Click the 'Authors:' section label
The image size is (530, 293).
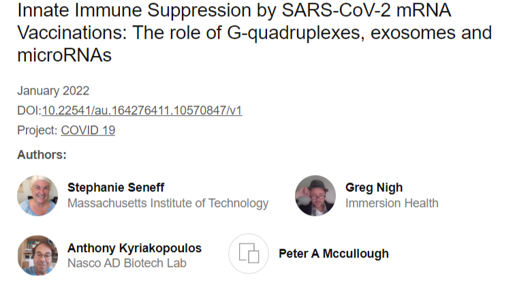coord(42,155)
